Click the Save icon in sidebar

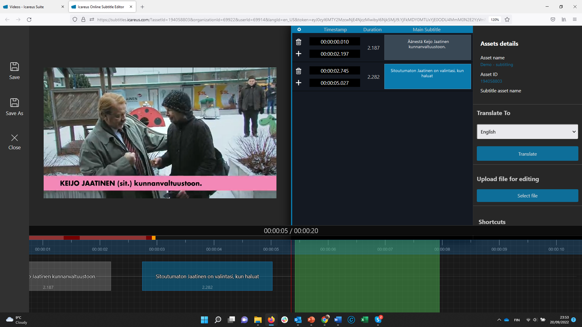point(14,67)
